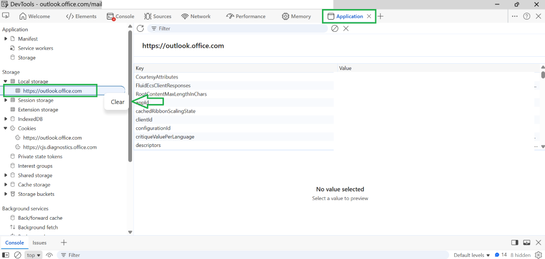Open the Welcome tab
Screen dimensions: 545x259
(35, 16)
